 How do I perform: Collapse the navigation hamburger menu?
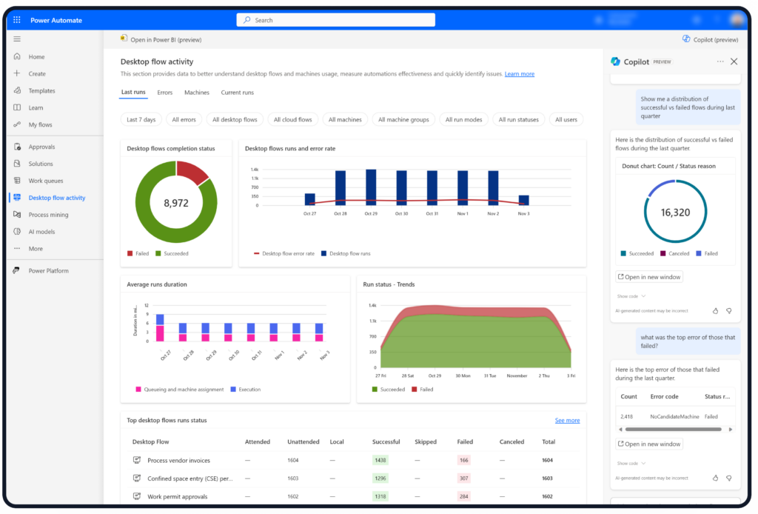(17, 39)
